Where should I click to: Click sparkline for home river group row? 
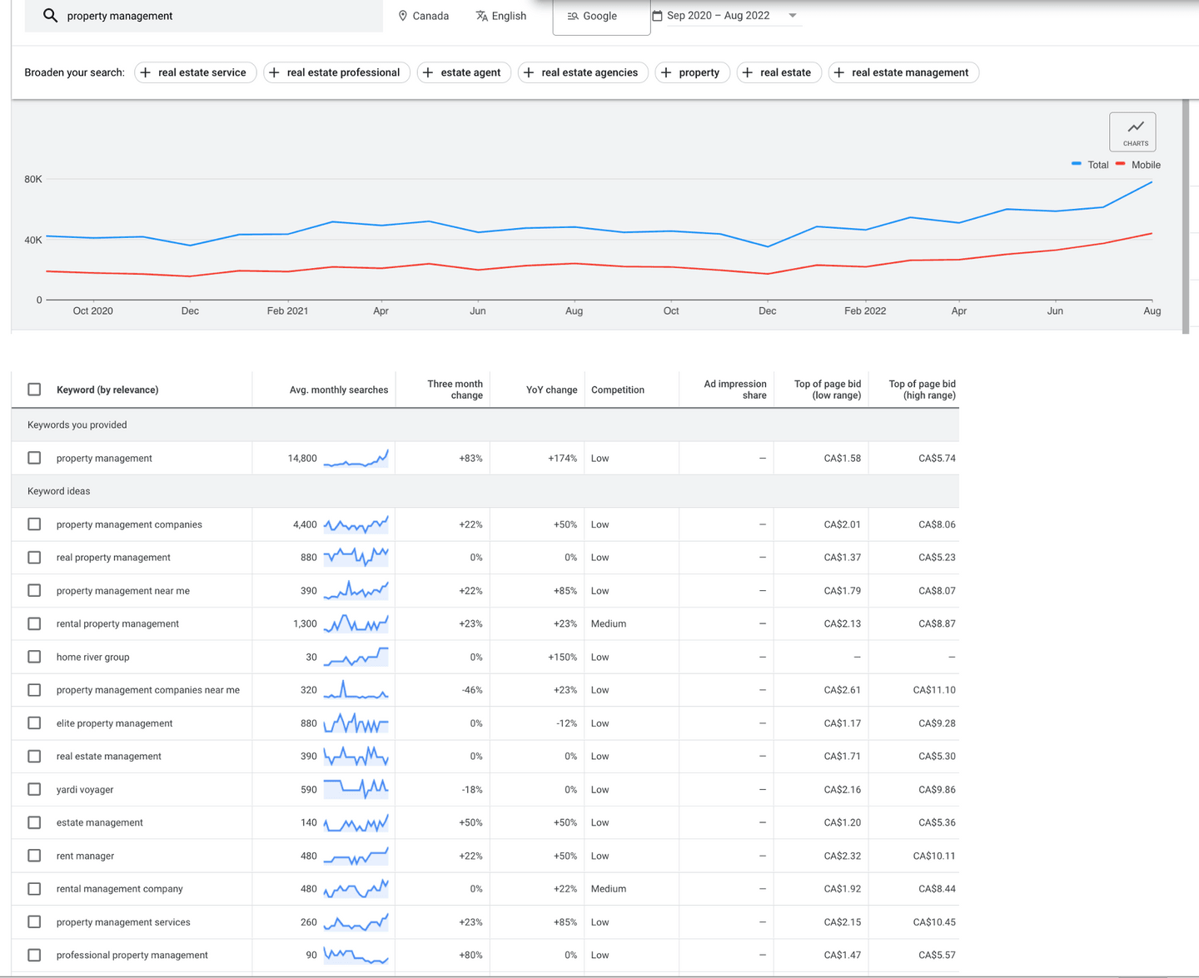[356, 657]
